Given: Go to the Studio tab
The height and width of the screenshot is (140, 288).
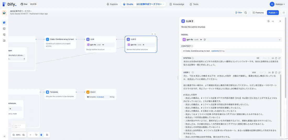Looking at the screenshot, I should tap(128, 4).
